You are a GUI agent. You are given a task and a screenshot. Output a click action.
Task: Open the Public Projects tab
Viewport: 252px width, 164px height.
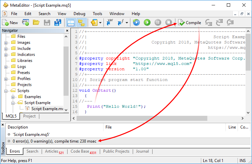click(x=116, y=151)
